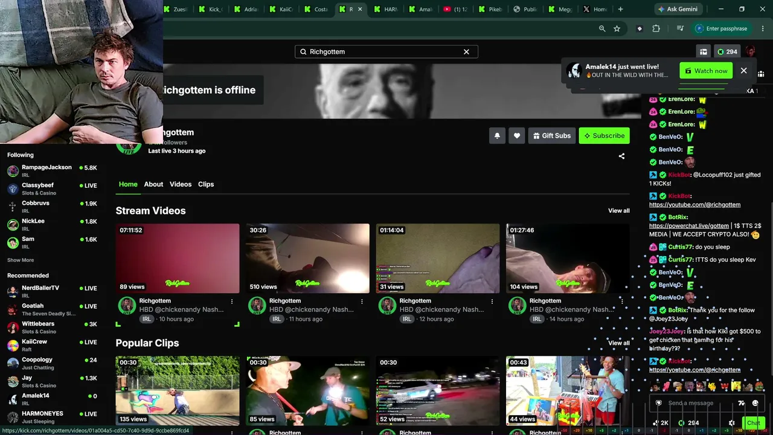773x435 pixels.
Task: Open options menu for the 12 hours ago video
Action: (x=492, y=301)
